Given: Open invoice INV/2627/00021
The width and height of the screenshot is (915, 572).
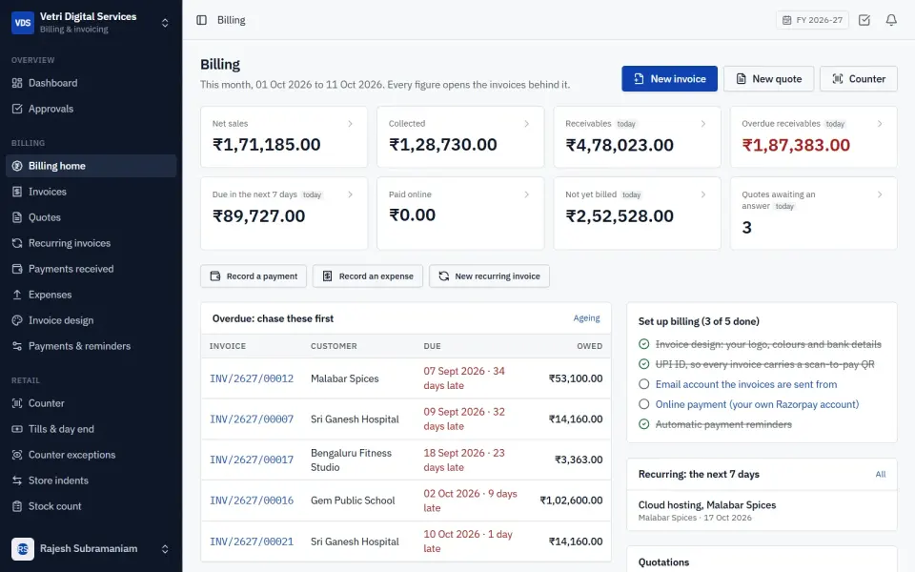Looking at the screenshot, I should tap(252, 541).
